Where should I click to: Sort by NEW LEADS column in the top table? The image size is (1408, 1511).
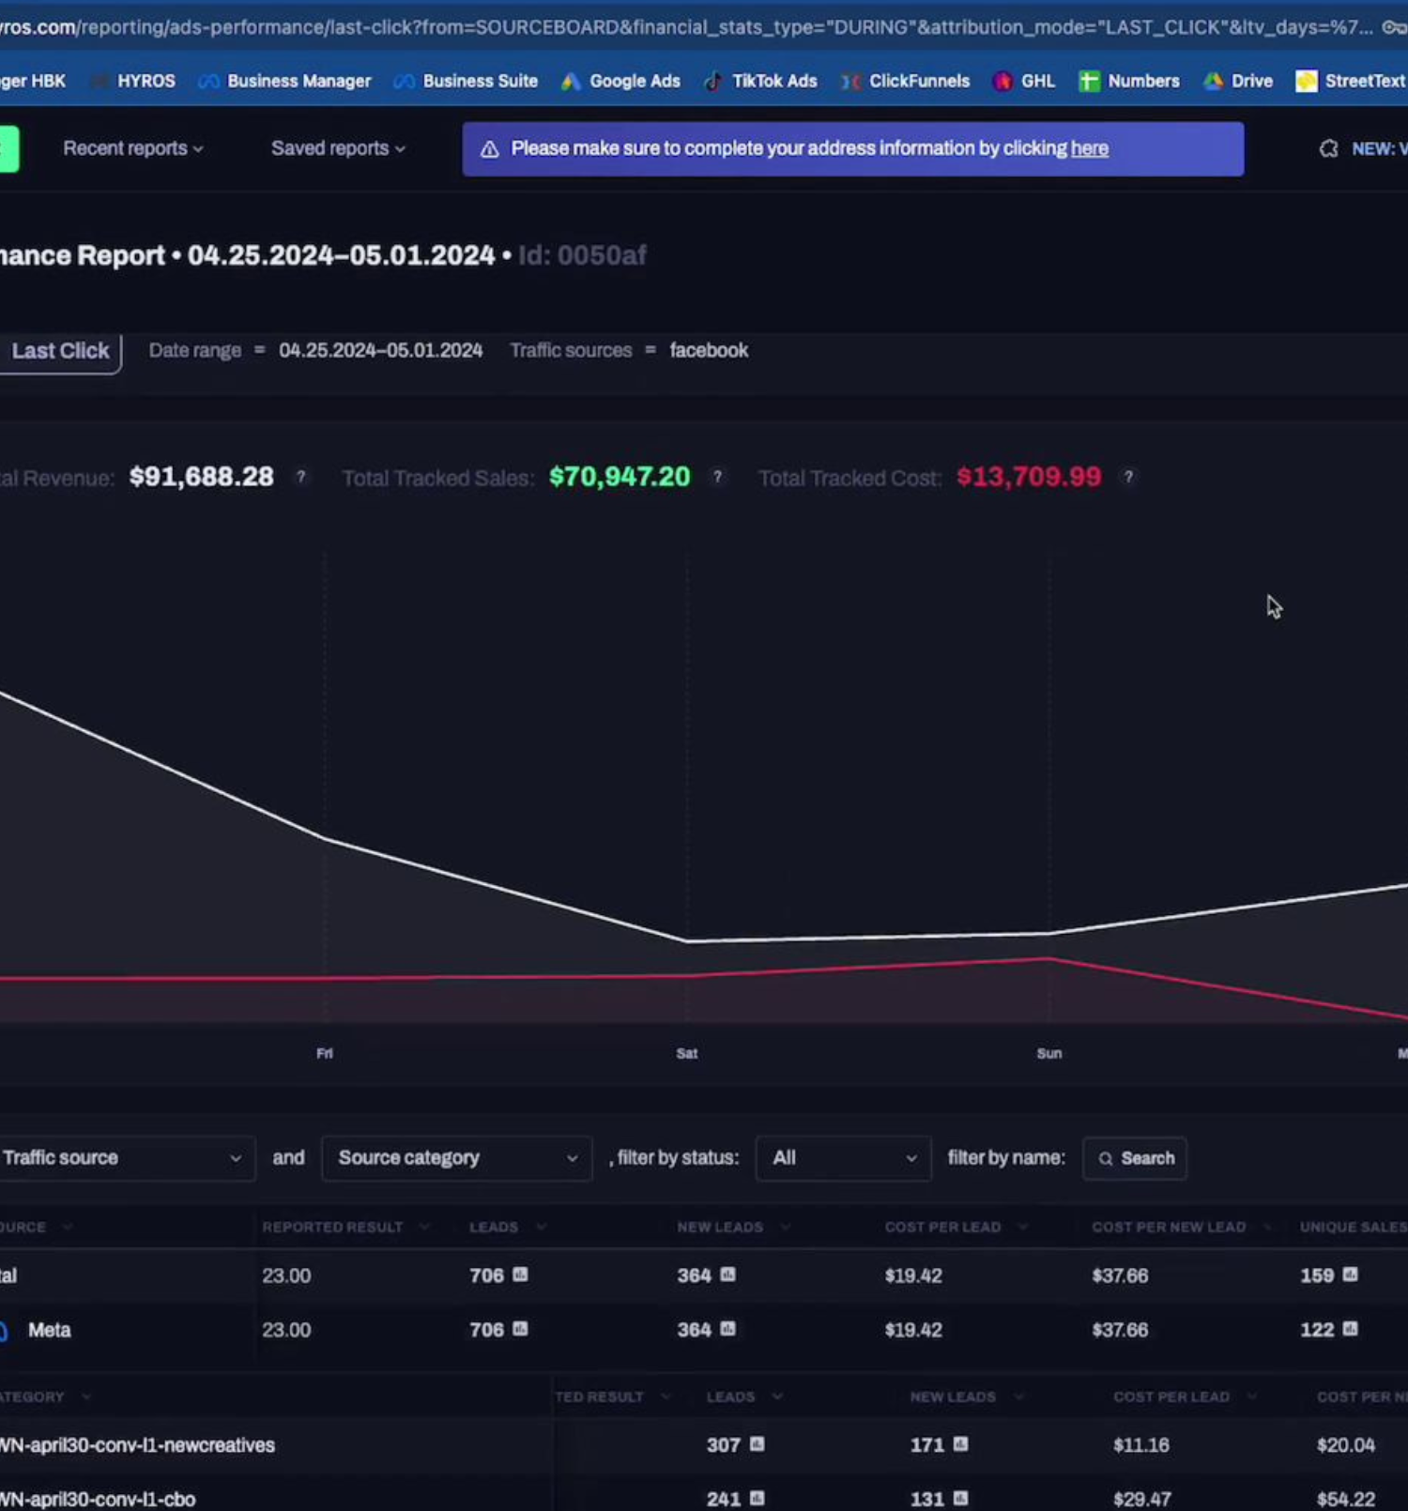pos(733,1227)
